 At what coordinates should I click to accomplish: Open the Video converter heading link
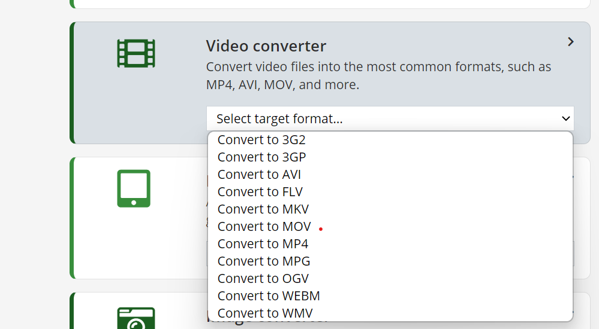click(x=266, y=46)
